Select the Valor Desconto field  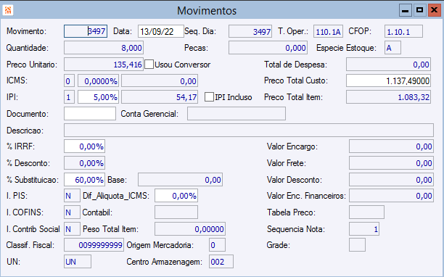(391, 179)
